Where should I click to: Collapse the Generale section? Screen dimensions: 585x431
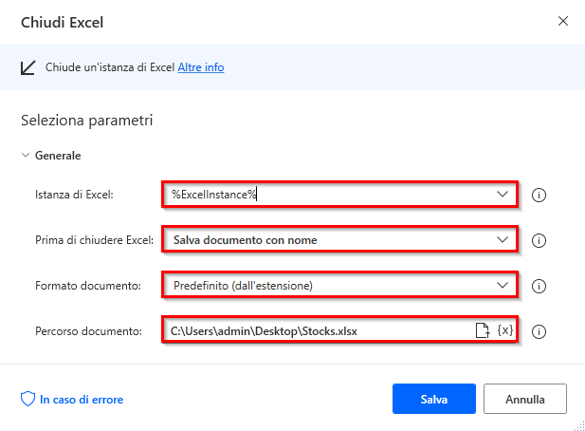pos(26,155)
